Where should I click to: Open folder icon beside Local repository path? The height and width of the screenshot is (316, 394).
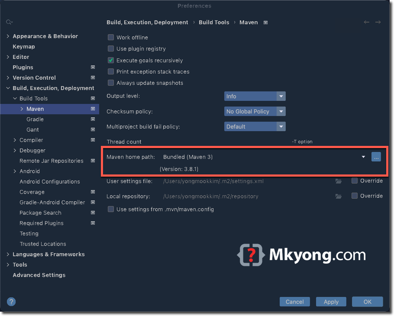[339, 196]
